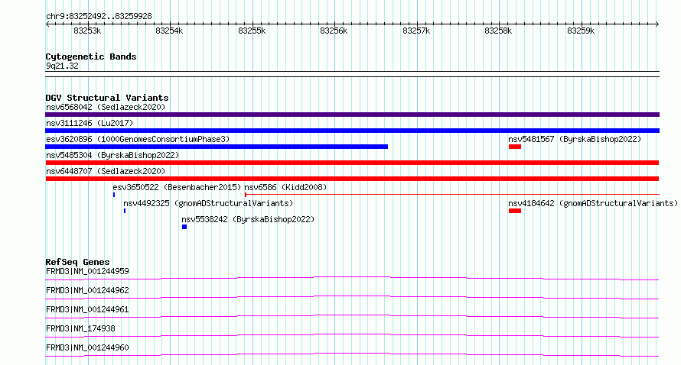The height and width of the screenshot is (365, 681).
Task: Click the magenta FRMD3 NM_174938 gene line
Action: [352, 335]
